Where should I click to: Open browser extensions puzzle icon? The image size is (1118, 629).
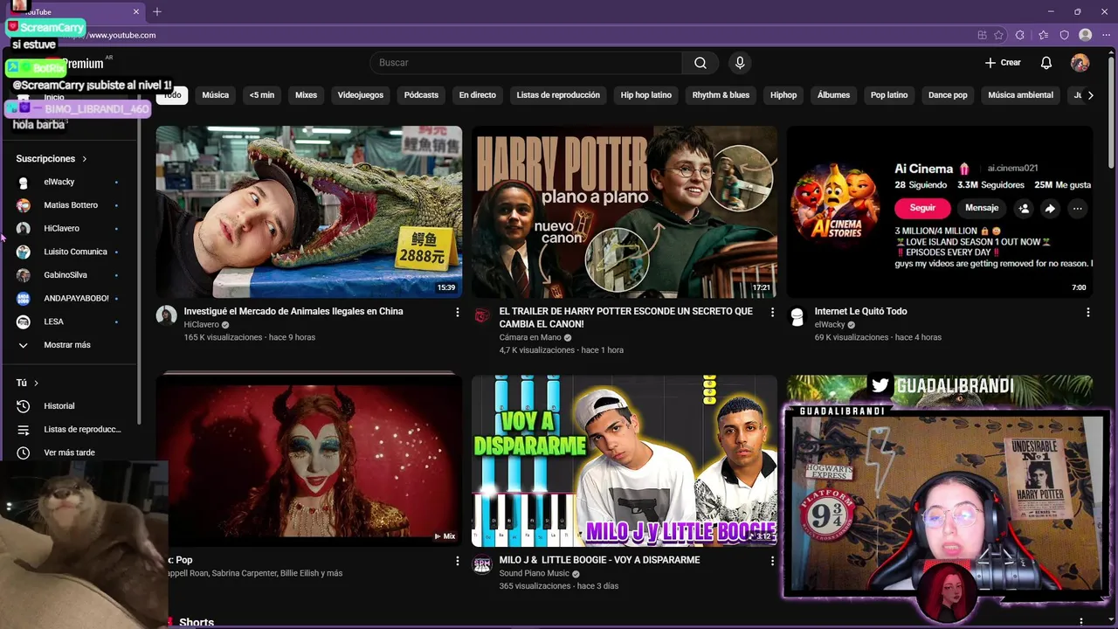click(x=1019, y=35)
